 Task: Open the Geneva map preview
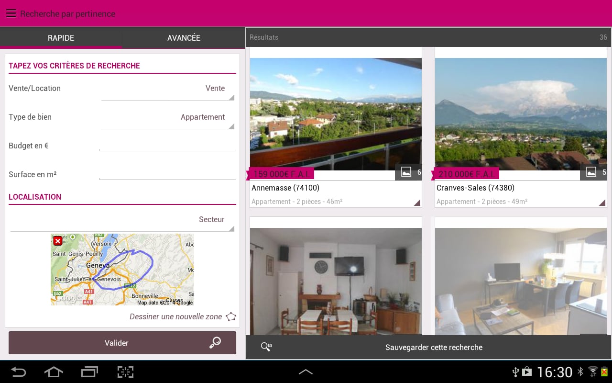tap(122, 270)
